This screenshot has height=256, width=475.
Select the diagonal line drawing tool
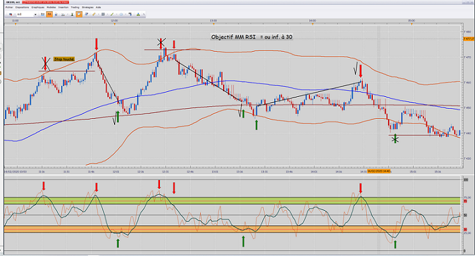[112, 14]
